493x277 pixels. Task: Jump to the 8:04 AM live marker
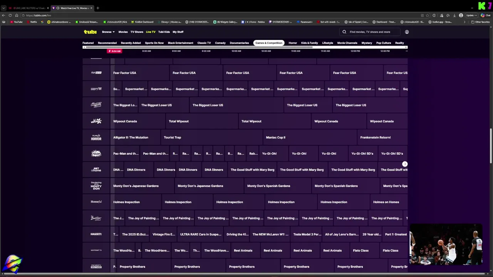click(x=114, y=51)
